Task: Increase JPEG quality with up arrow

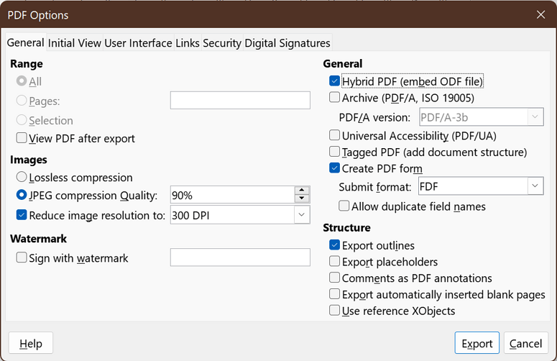Action: [302, 191]
